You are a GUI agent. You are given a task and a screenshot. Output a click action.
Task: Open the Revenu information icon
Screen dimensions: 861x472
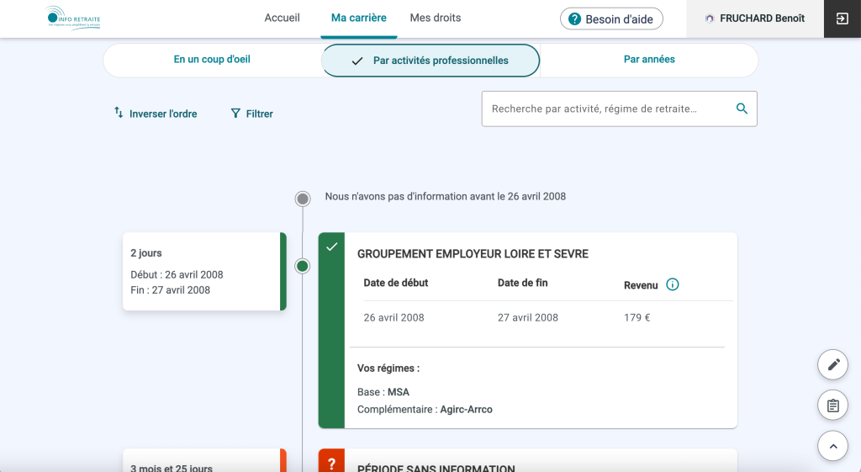(672, 284)
